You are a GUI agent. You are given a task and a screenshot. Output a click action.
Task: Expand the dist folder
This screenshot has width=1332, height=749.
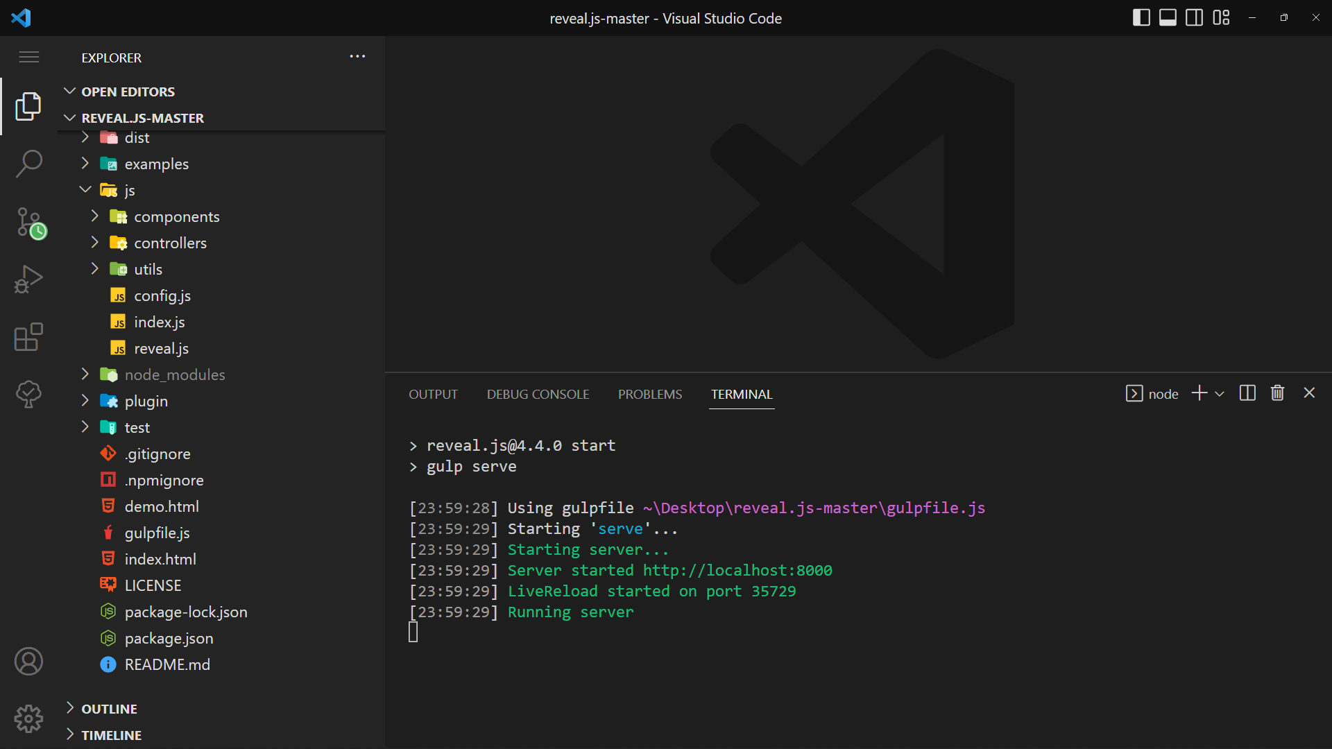[x=221, y=137]
